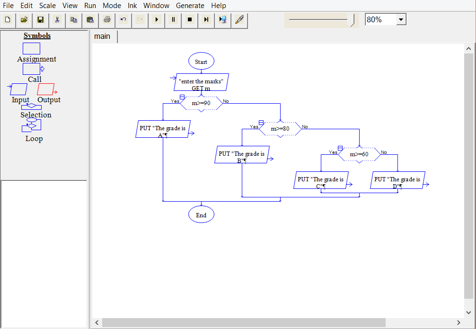The width and height of the screenshot is (476, 329).
Task: Step to next shape with the Step button
Action: 206,20
